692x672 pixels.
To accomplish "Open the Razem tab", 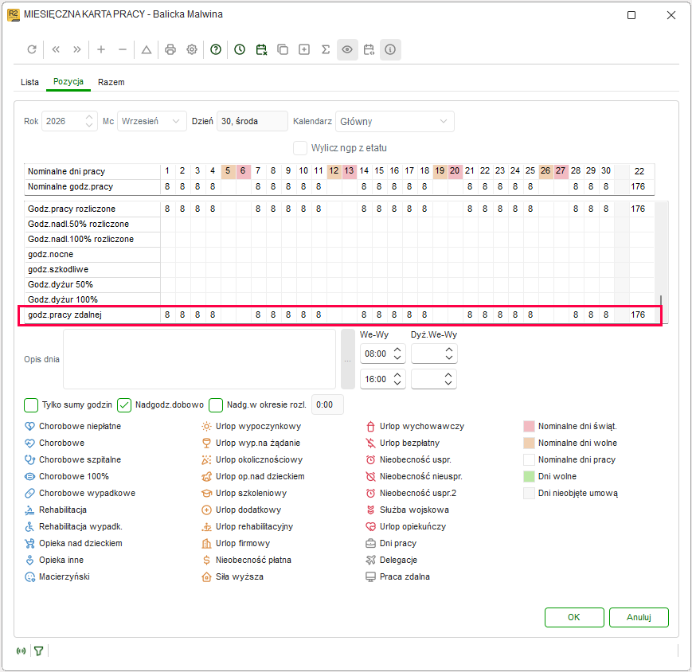I will point(111,82).
